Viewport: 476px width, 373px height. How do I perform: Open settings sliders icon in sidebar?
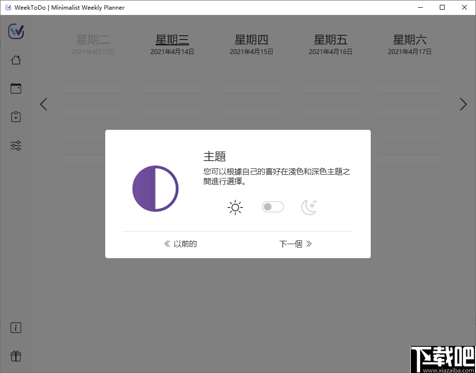point(16,146)
